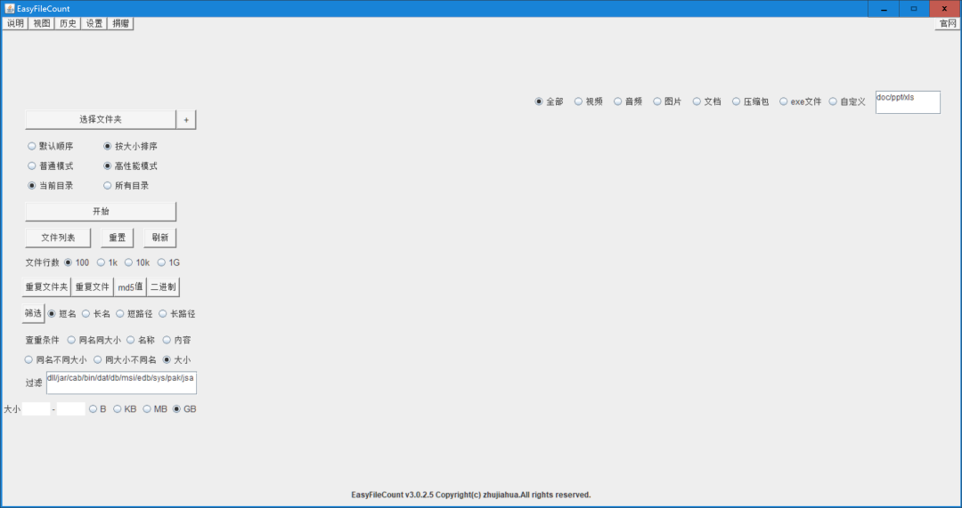Image resolution: width=962 pixels, height=508 pixels.
Task: Click the + button beside 选择文件夹
Action: pyautogui.click(x=186, y=119)
